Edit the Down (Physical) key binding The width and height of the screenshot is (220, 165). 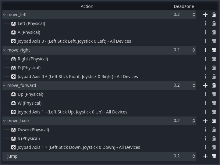pyautogui.click(x=205, y=130)
